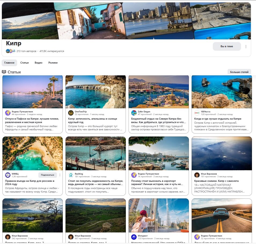Toggle the Вы в теме follow button
Image resolution: width=256 pixels, height=244 pixels.
(227, 46)
